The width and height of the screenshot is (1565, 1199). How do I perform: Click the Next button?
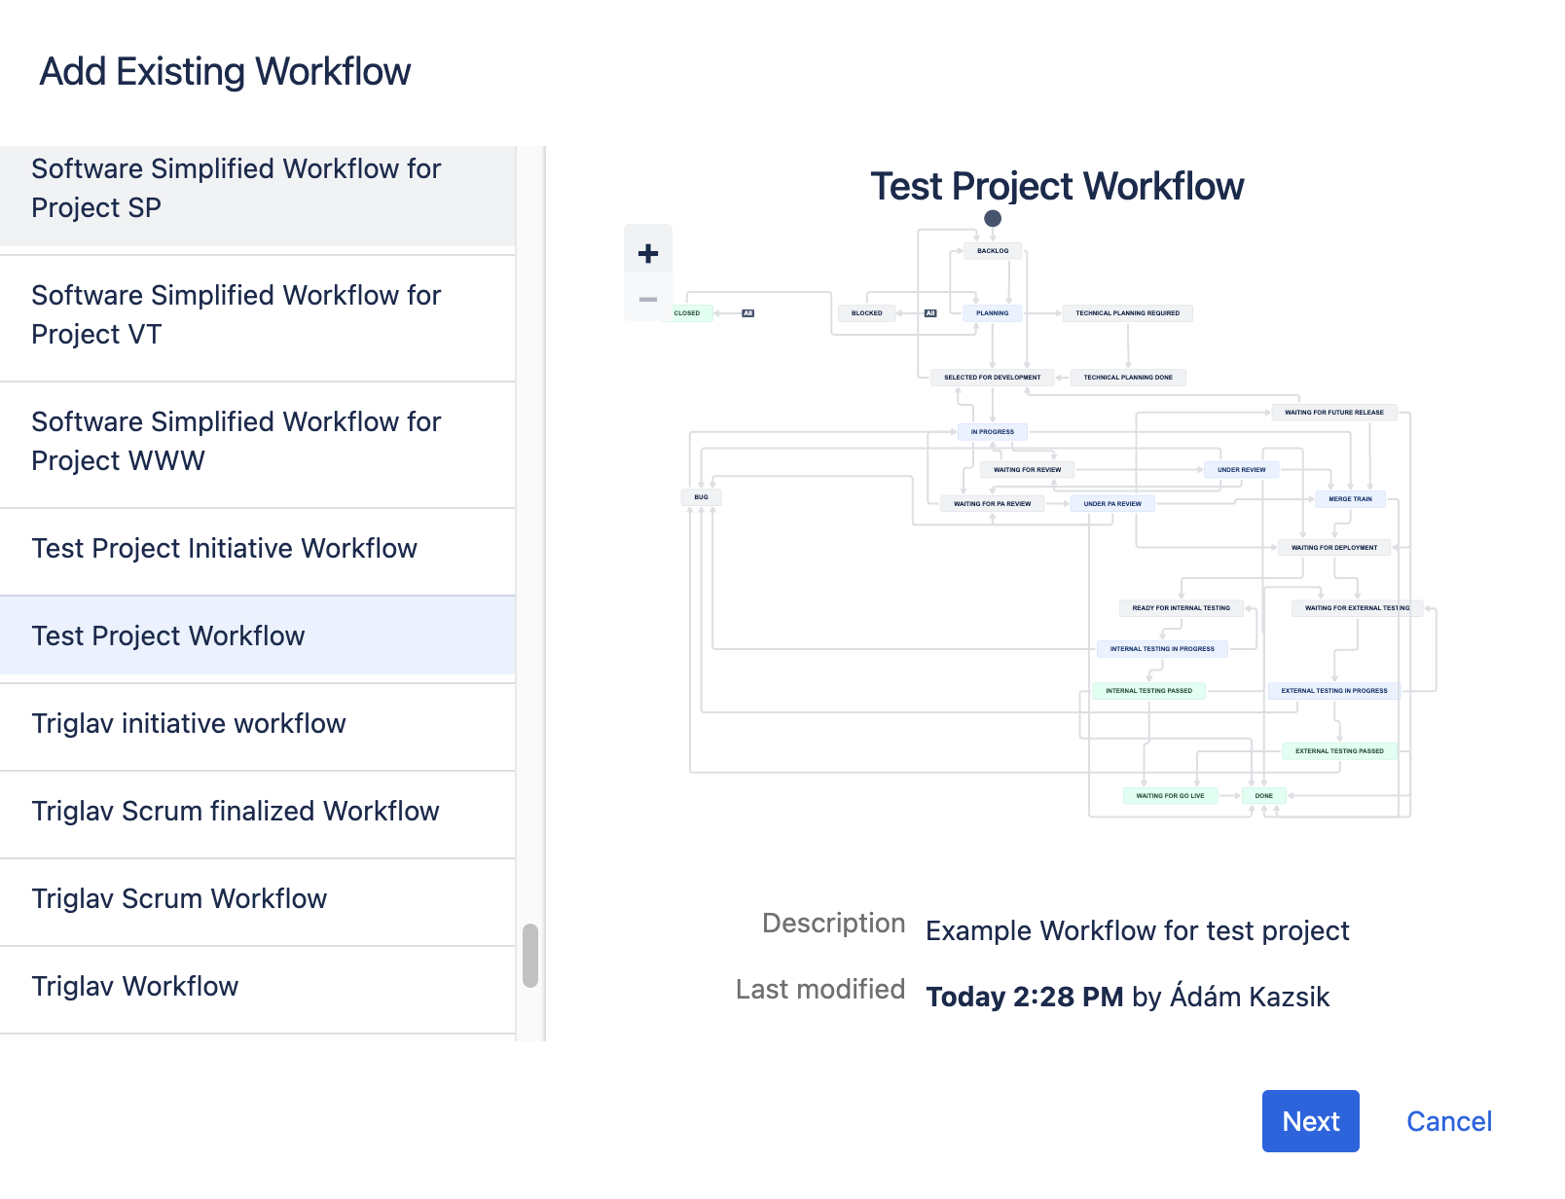(x=1310, y=1121)
